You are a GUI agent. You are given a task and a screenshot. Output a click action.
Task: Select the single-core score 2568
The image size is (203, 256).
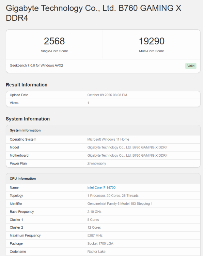click(54, 41)
